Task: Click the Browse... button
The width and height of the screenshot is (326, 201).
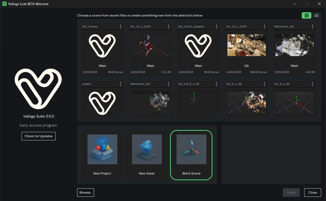Action: pyautogui.click(x=86, y=192)
